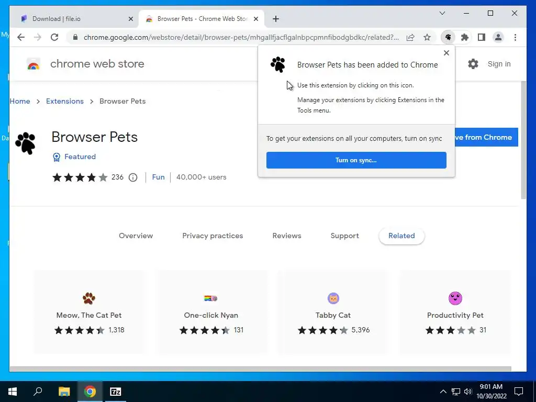Open the notification center icon
The height and width of the screenshot is (402, 536).
[519, 392]
